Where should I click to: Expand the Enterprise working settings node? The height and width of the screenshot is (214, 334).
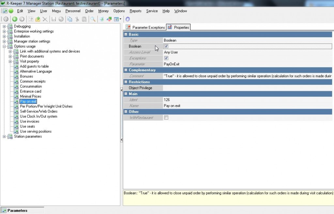point(4,31)
